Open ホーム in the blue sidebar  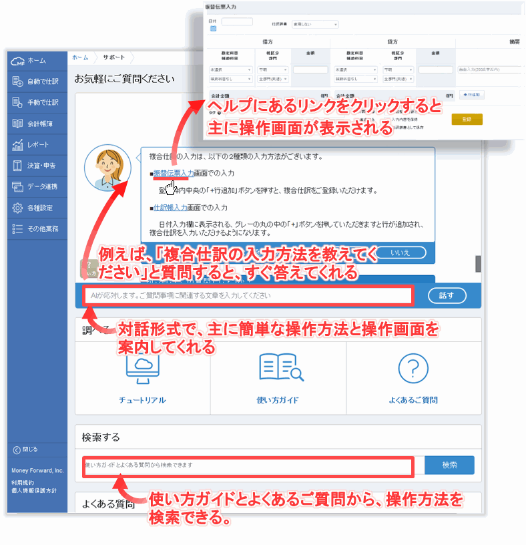click(x=37, y=61)
